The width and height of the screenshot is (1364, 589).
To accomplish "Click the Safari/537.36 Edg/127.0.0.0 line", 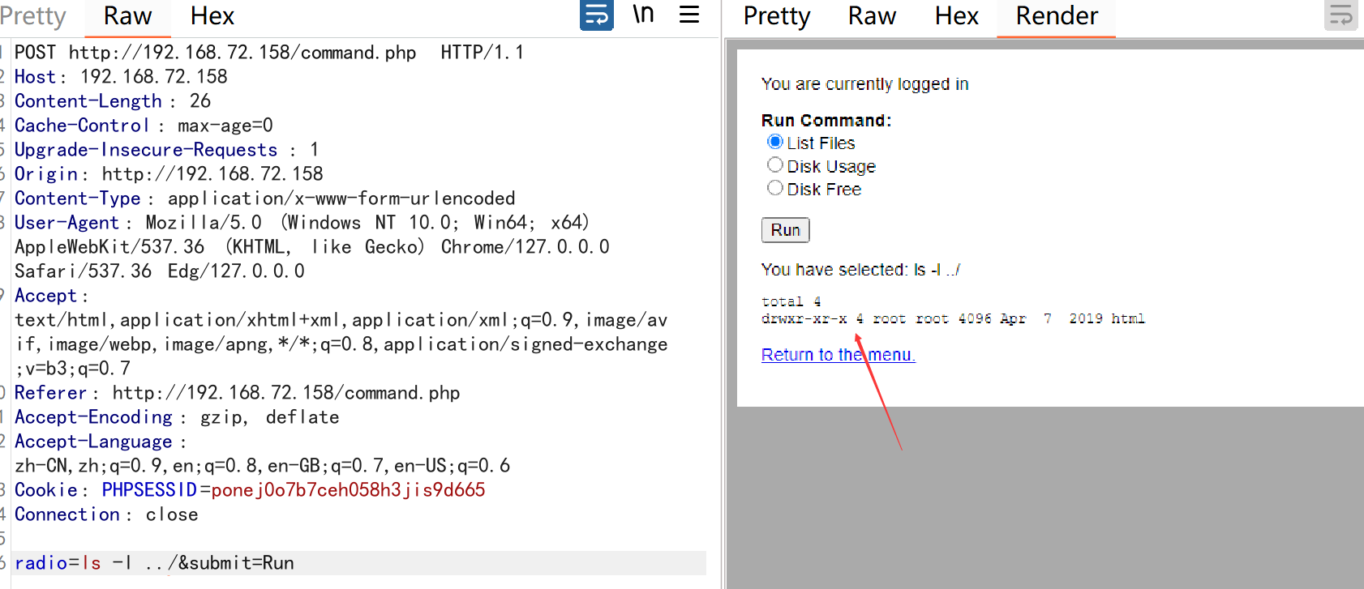I will [160, 271].
